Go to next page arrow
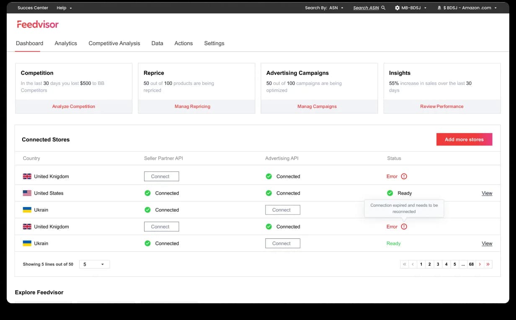The height and width of the screenshot is (320, 516). (x=480, y=264)
